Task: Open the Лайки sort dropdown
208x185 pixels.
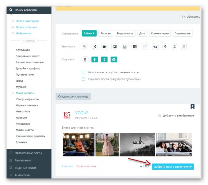Action: tap(89, 34)
